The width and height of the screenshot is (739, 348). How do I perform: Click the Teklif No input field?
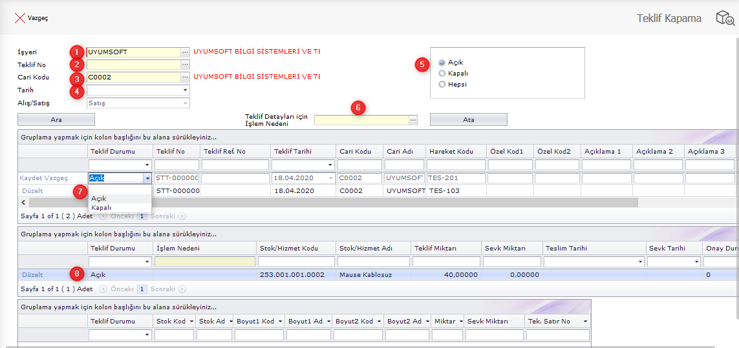coord(134,65)
